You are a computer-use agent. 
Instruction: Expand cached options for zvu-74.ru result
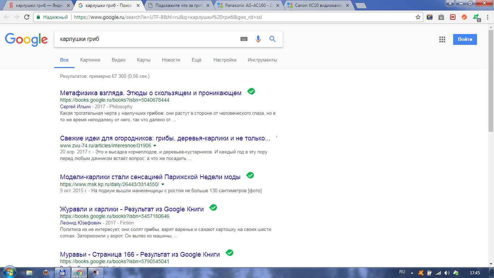155,146
